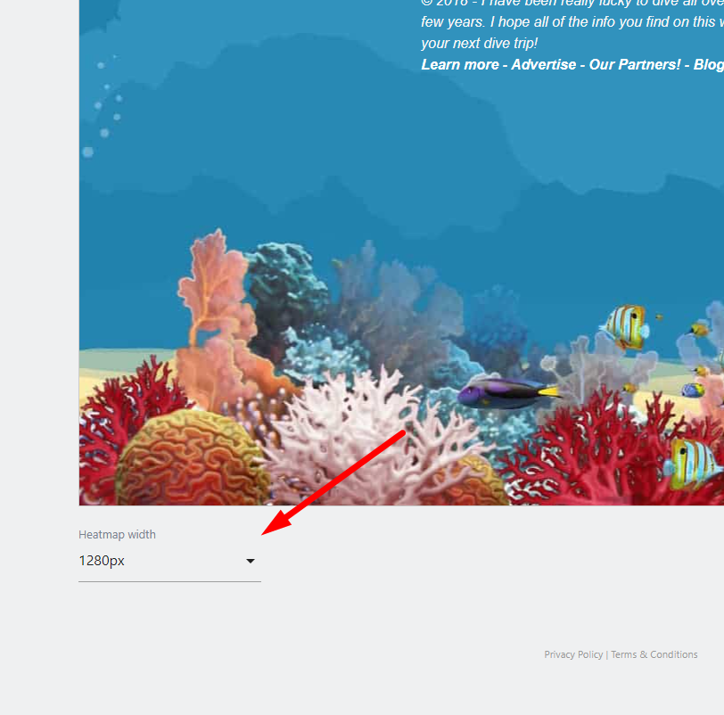Click the Heatmap width label
The image size is (724, 715).
click(x=117, y=535)
